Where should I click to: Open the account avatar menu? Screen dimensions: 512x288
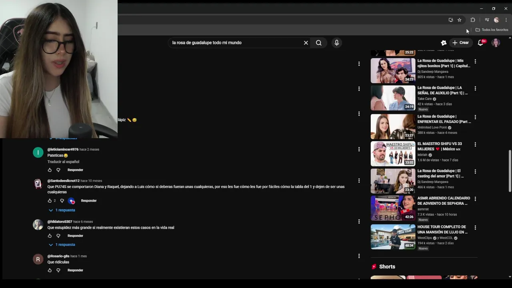point(496,43)
